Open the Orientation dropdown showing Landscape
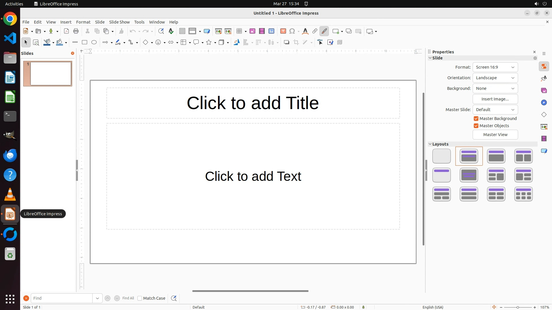 point(495,78)
